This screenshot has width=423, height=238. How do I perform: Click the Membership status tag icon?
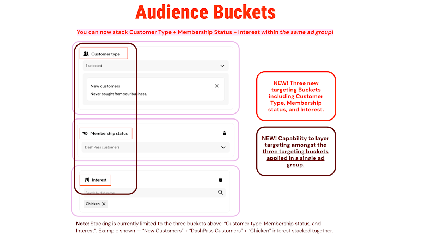point(85,133)
